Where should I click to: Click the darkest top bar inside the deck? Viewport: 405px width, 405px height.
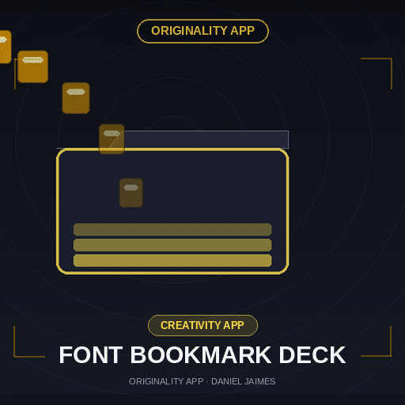tap(172, 229)
